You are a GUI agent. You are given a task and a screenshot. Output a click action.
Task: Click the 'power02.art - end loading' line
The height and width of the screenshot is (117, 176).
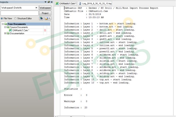pos(99,52)
